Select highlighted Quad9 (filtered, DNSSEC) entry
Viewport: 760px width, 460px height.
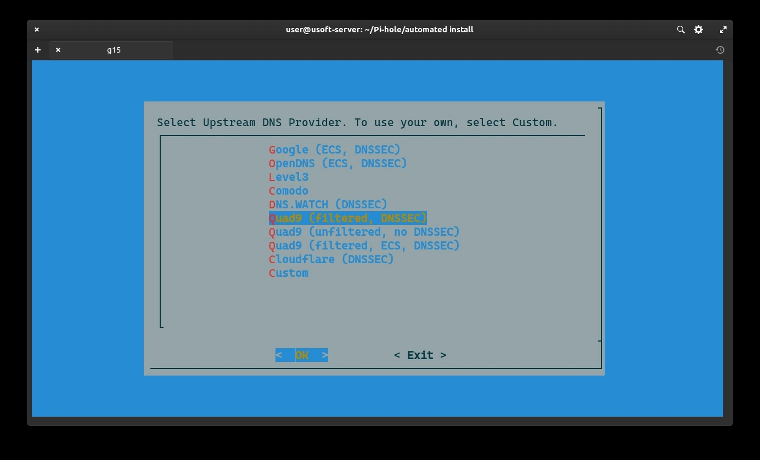(x=348, y=218)
